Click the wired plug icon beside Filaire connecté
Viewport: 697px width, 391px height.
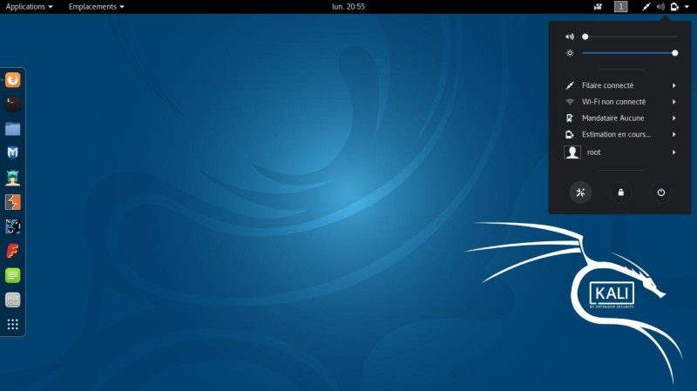570,85
